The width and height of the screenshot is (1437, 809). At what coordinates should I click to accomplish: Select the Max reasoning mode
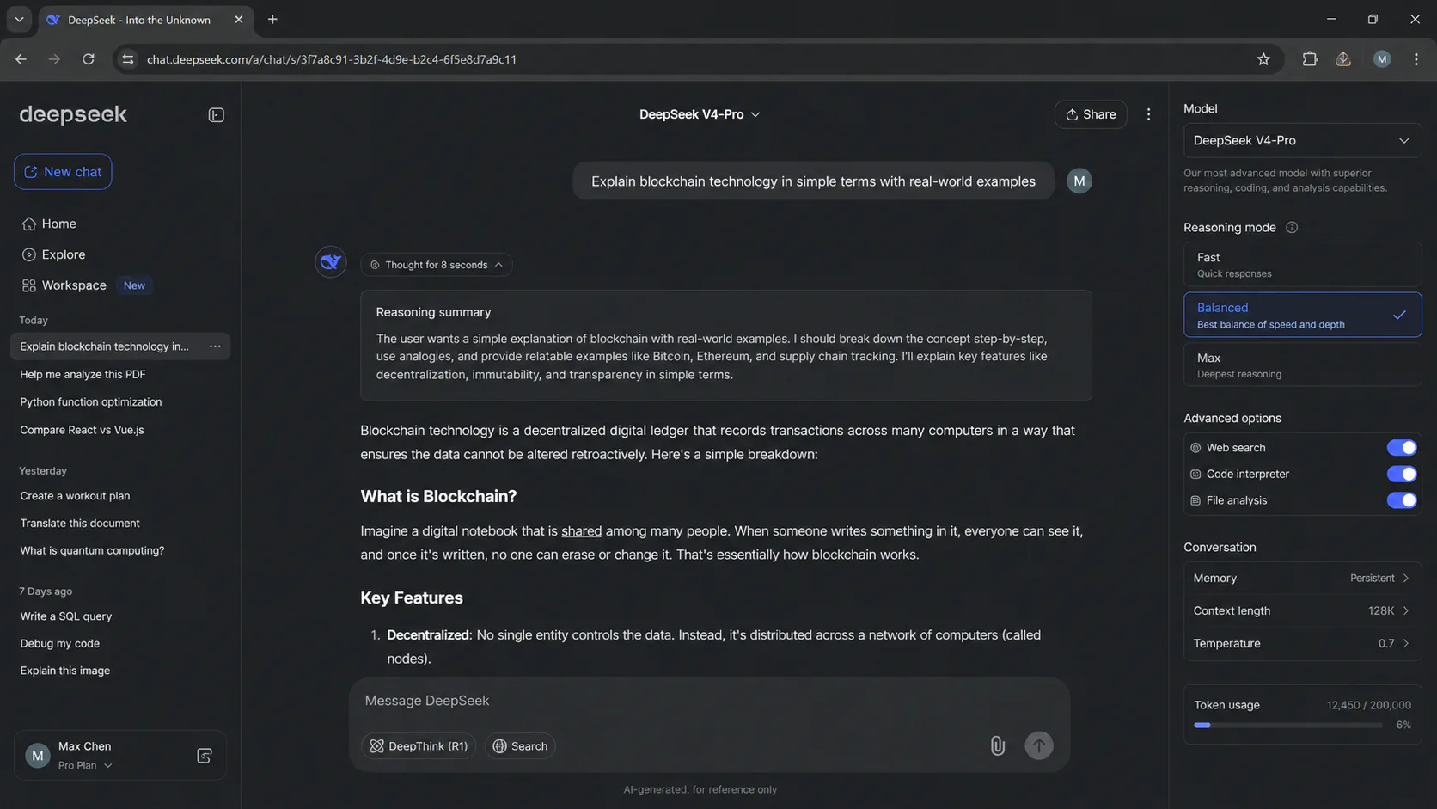point(1302,365)
